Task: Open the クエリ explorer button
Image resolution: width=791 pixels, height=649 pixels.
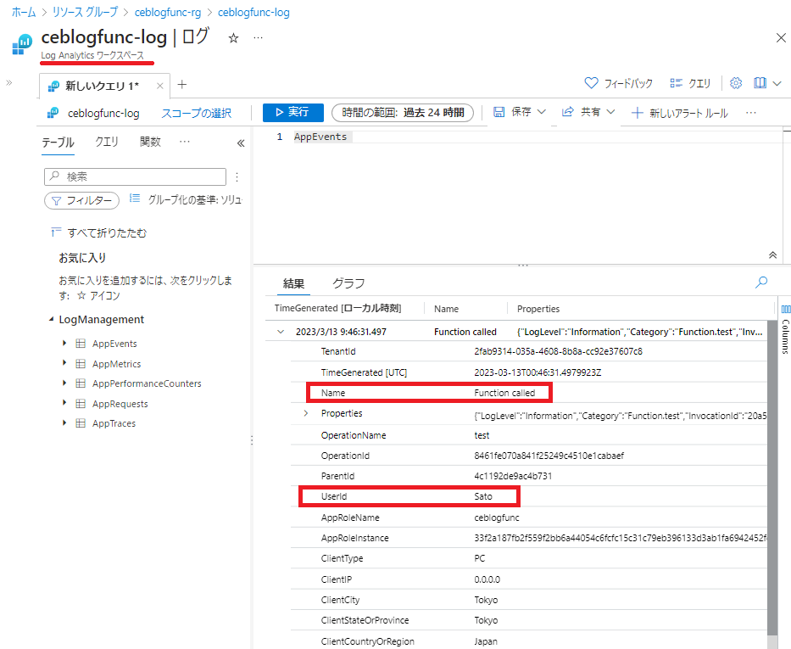Action: pos(690,83)
